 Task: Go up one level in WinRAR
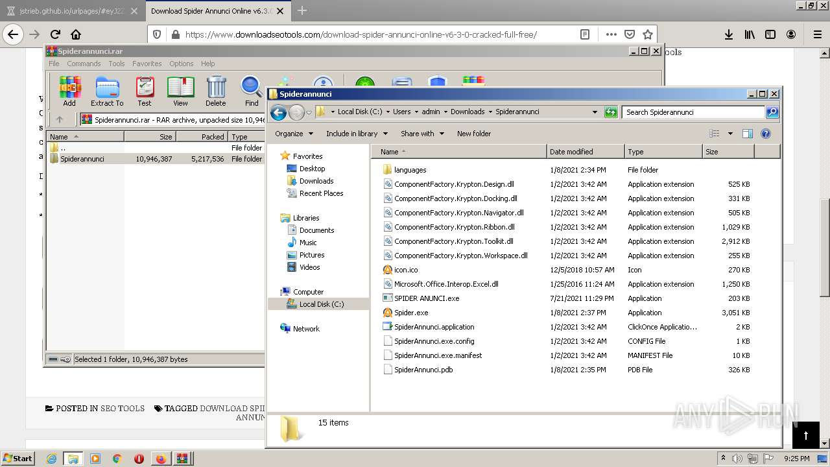(60, 119)
